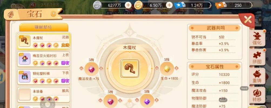Select the 重铸 recast icon
The image size is (271, 108).
(x=257, y=76)
